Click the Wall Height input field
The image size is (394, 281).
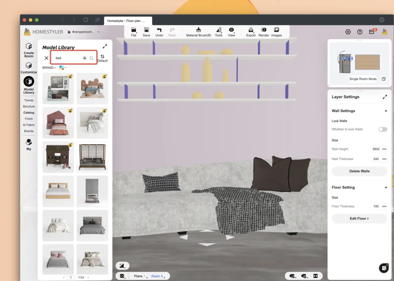pos(376,149)
